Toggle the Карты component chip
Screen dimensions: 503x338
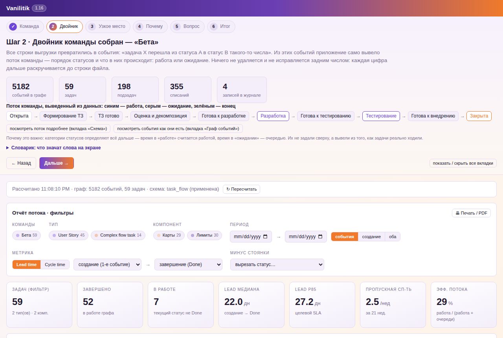[169, 235]
